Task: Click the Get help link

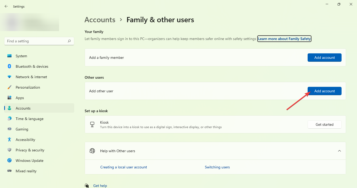Action: tap(100, 186)
